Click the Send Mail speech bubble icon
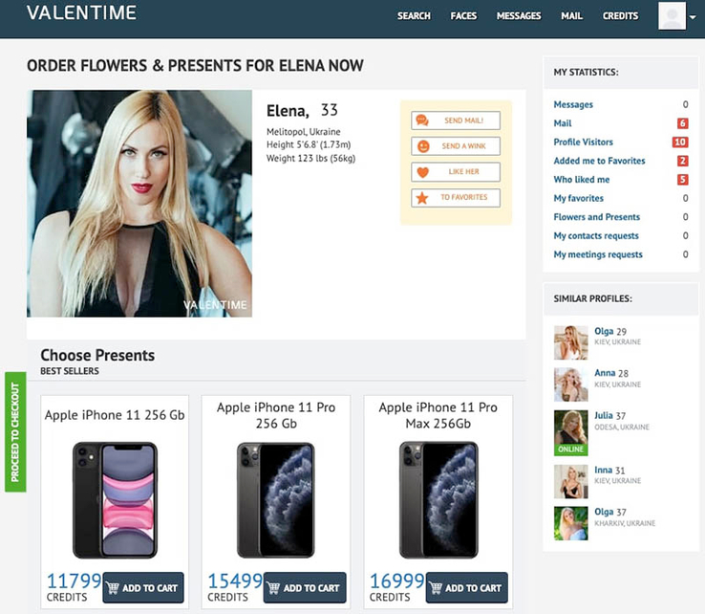 click(422, 121)
